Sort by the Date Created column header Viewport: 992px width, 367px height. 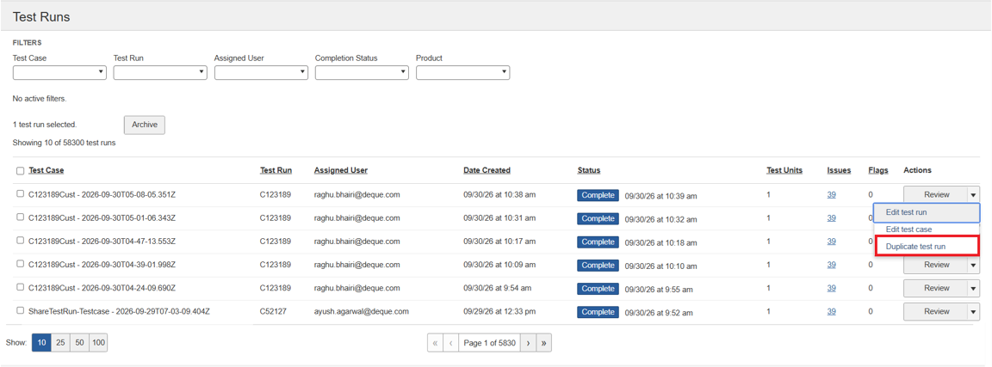tap(487, 170)
